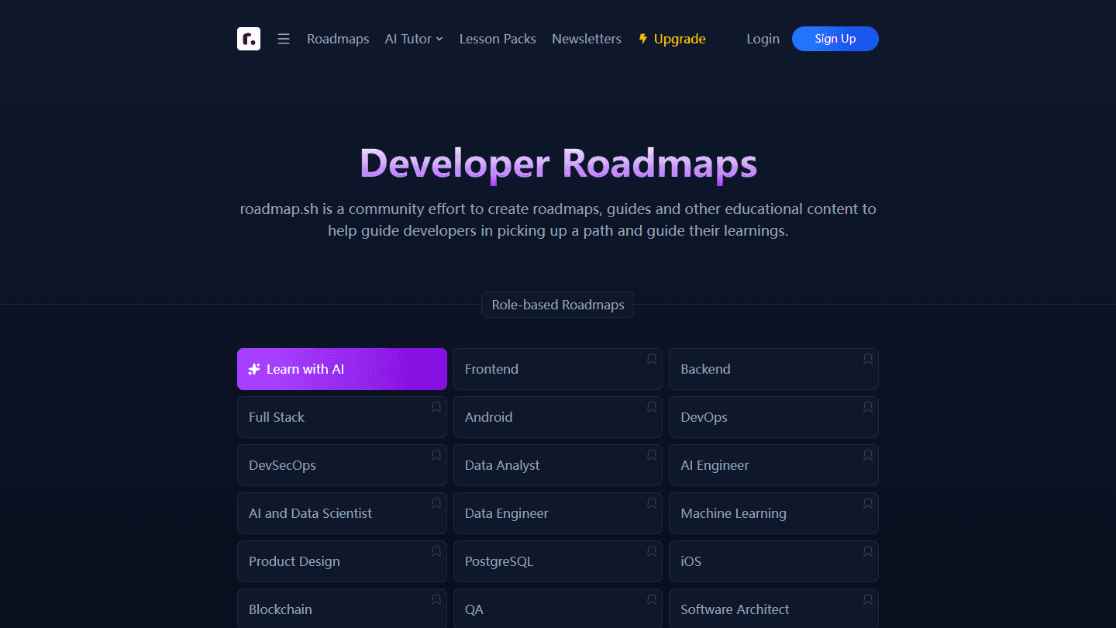Screen dimensions: 1116x628
Task: Click the Learn with AI button
Action: point(342,369)
